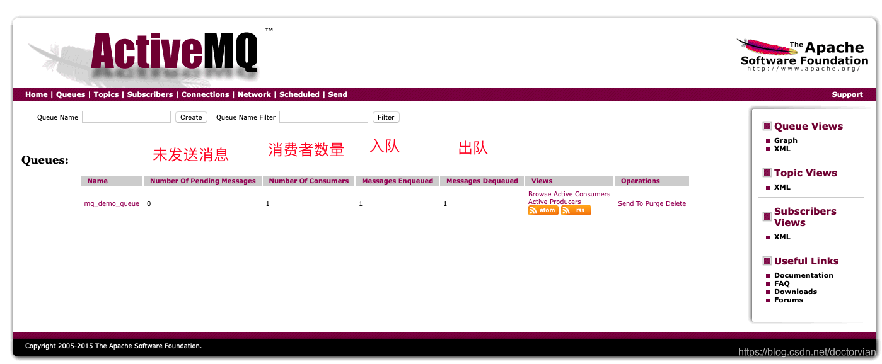Open the Network navigation item

pos(254,94)
